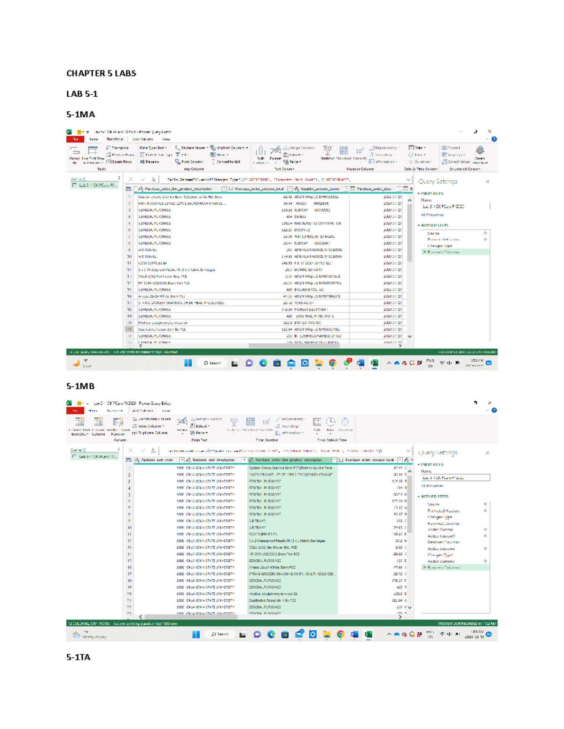Click the fx icon in 5-1MB formula bar
564x729 pixels.
tap(153, 451)
